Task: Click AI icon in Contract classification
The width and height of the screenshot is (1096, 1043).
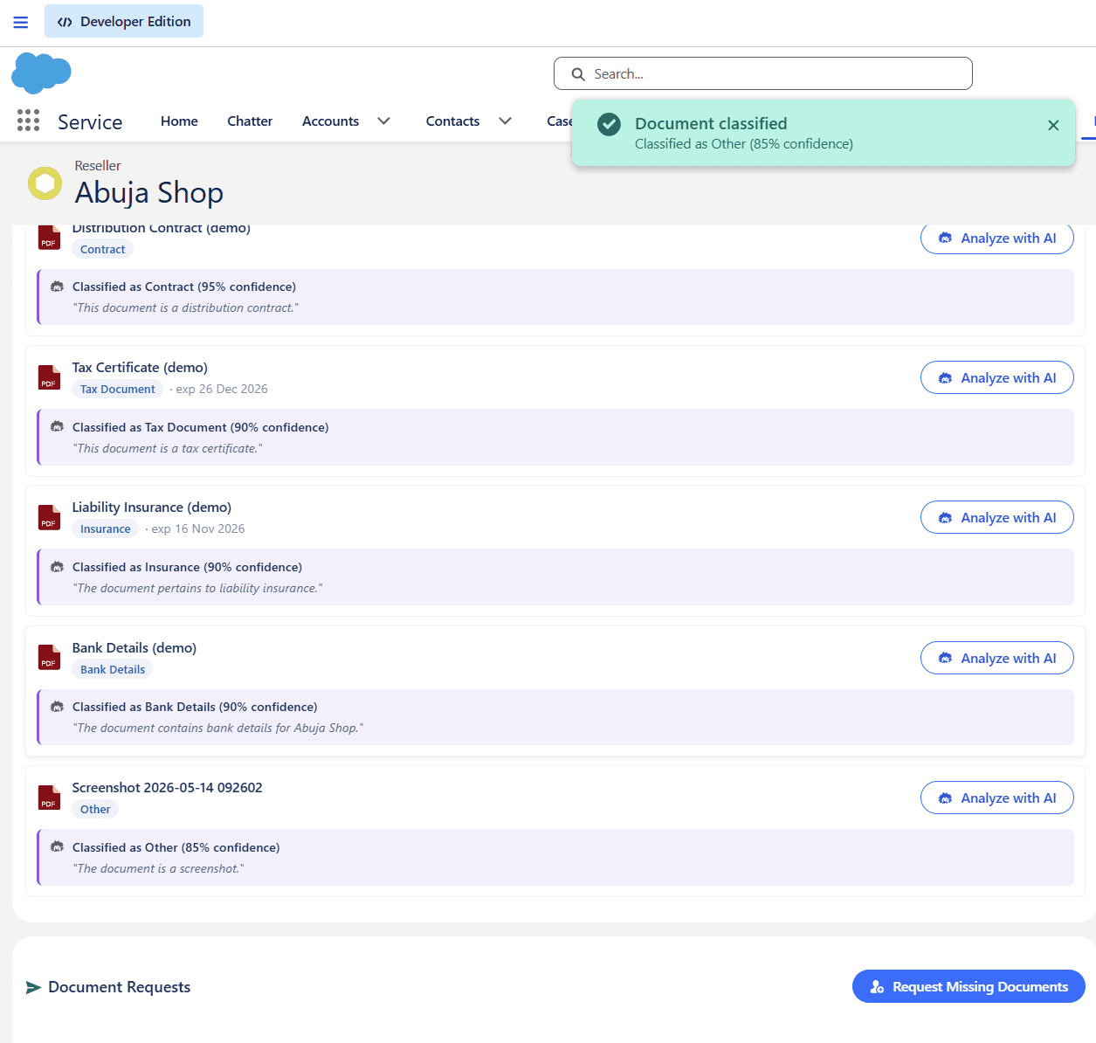Action: pyautogui.click(x=57, y=287)
